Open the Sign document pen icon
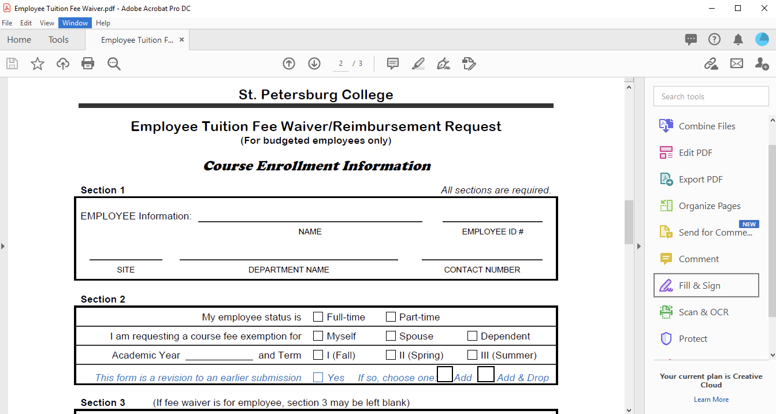The width and height of the screenshot is (776, 414). tap(444, 64)
